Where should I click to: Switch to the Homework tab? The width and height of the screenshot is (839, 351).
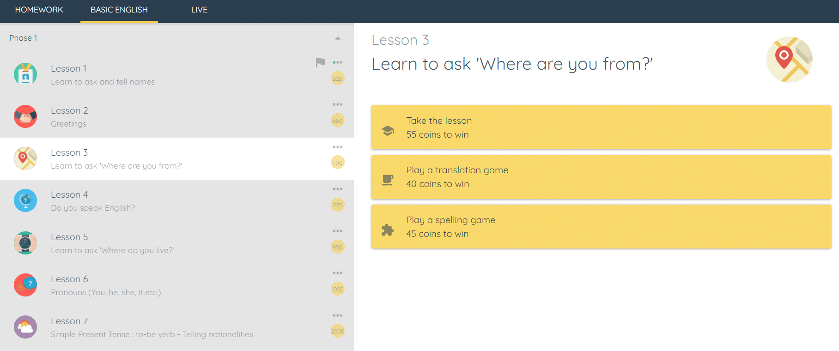(x=39, y=10)
